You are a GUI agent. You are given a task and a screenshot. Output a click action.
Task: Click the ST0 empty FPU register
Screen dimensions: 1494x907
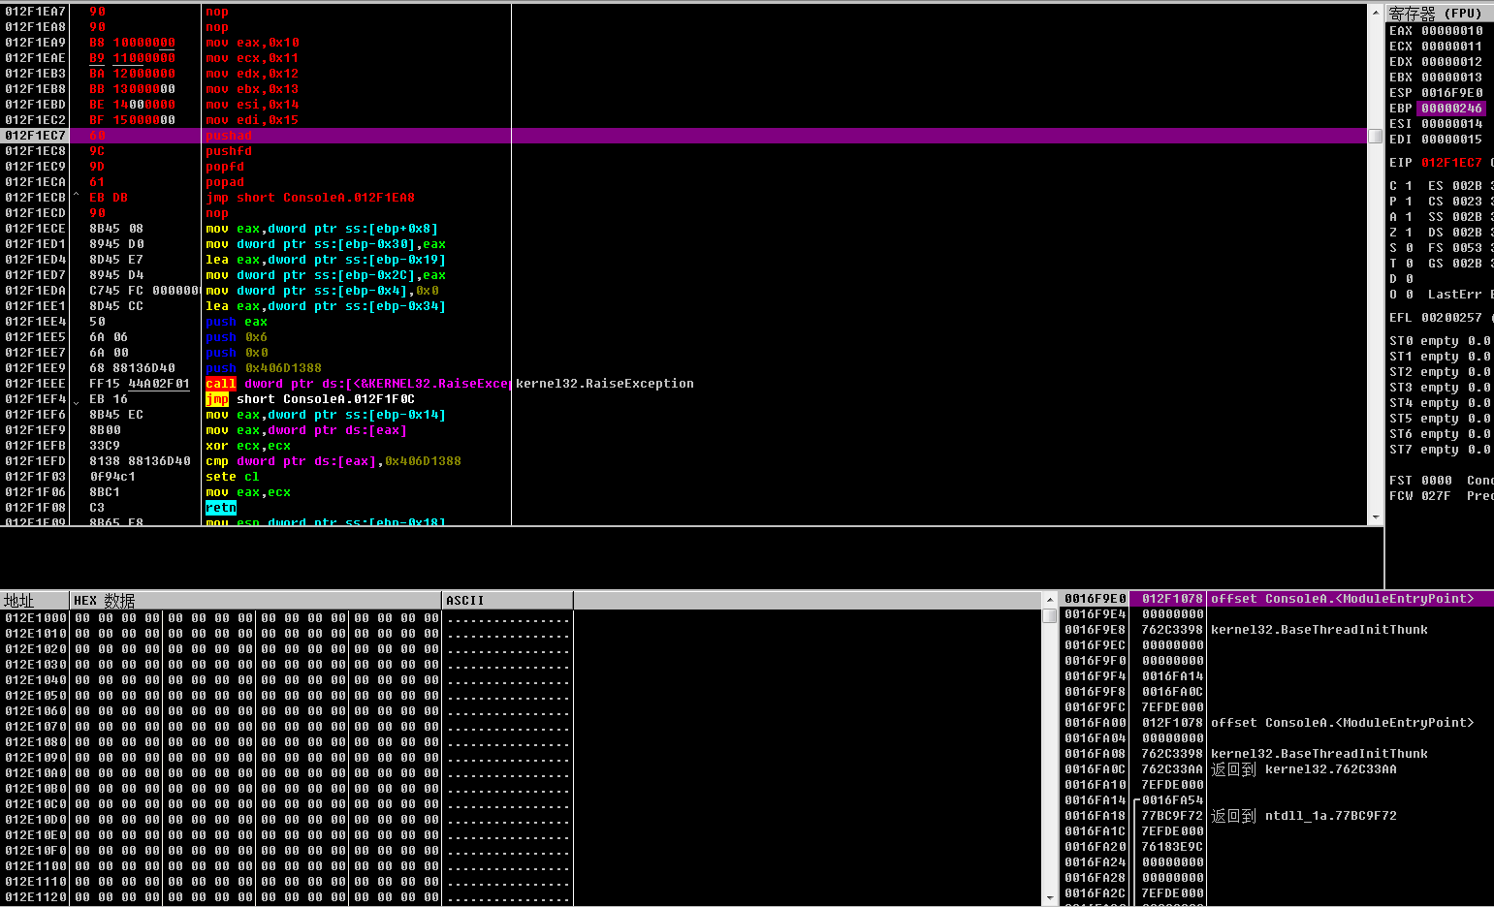click(x=1440, y=341)
